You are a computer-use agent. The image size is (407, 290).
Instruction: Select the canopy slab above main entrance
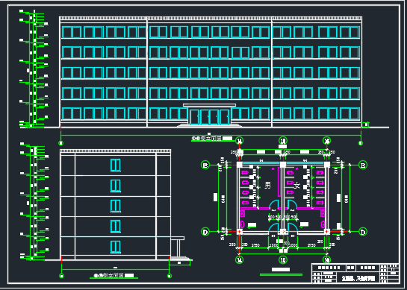click(x=209, y=105)
